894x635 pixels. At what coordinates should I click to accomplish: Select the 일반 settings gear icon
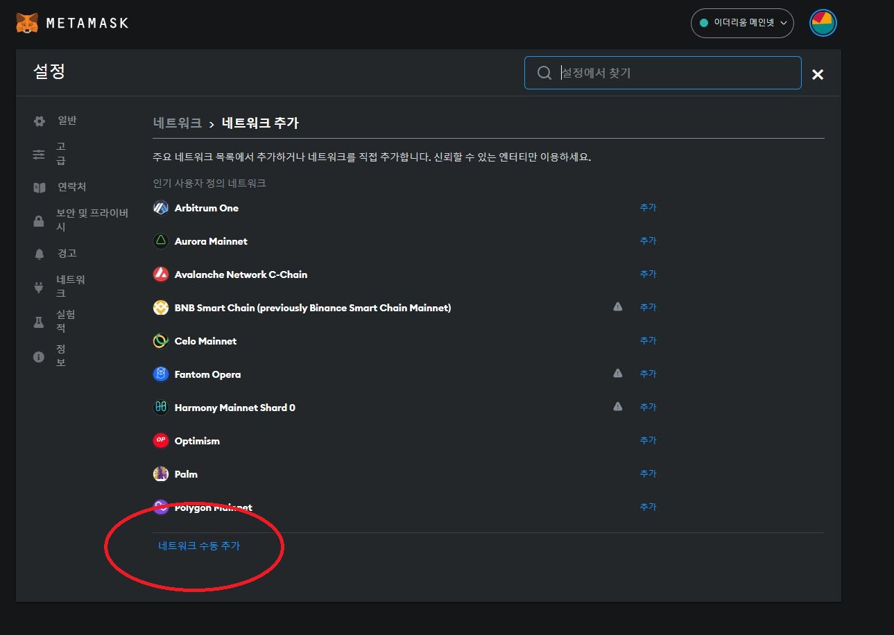39,120
